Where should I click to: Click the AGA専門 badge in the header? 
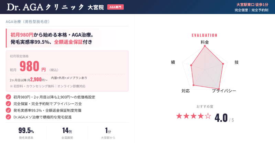click(115, 7)
